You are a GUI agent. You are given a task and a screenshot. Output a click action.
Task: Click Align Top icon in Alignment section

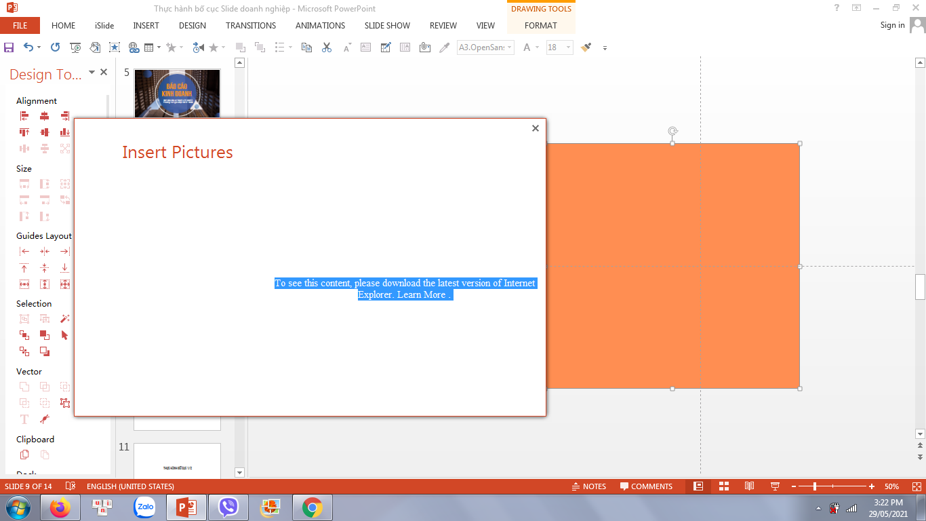(x=24, y=132)
